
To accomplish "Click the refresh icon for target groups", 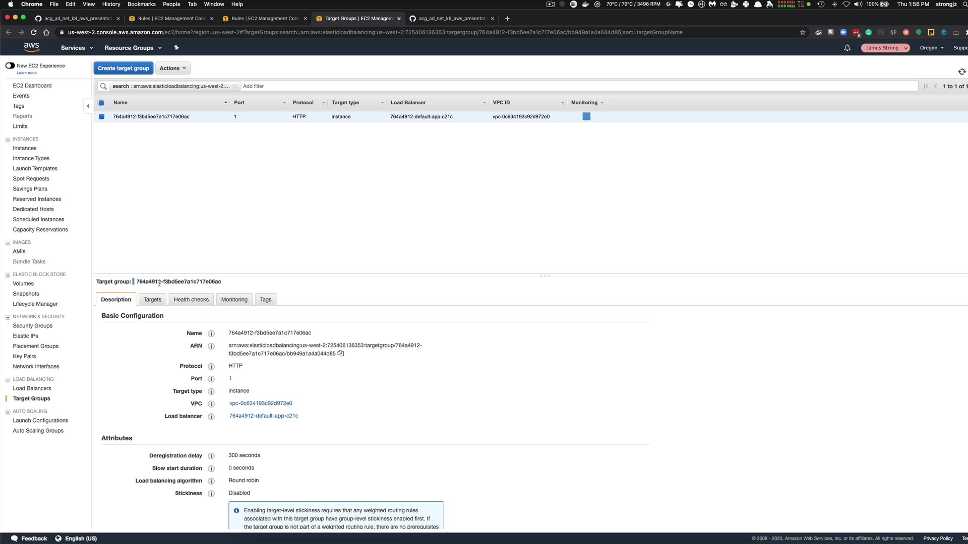I will pyautogui.click(x=961, y=72).
